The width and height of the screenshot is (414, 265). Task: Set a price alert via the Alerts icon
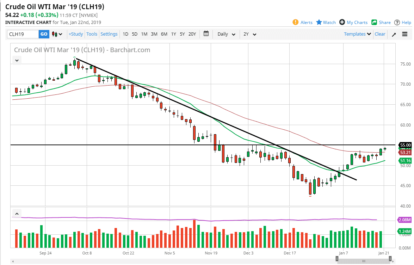[303, 22]
